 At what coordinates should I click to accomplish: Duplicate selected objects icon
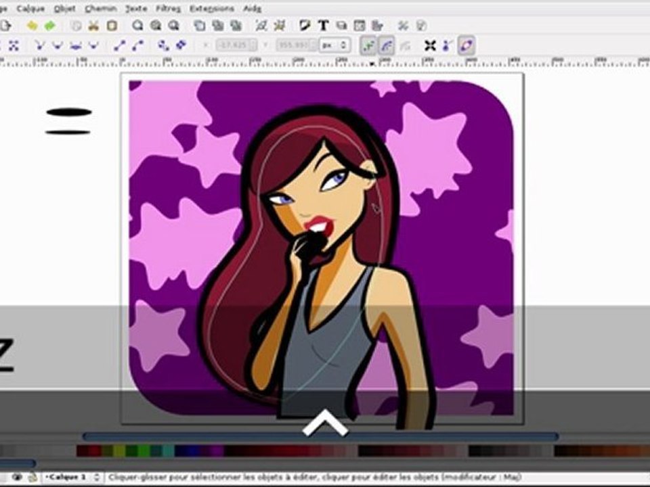click(x=200, y=26)
